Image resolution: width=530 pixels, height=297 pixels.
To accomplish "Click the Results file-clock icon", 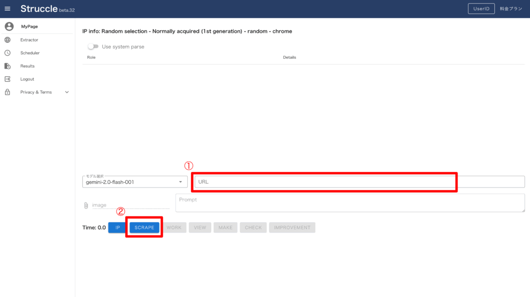I will pyautogui.click(x=7, y=66).
